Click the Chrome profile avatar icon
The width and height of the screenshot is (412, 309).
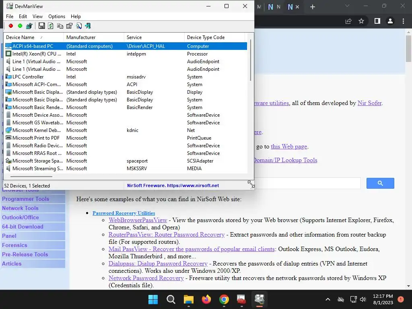[x=390, y=21]
